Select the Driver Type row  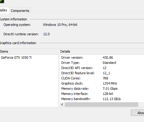pyautogui.click(x=102, y=63)
